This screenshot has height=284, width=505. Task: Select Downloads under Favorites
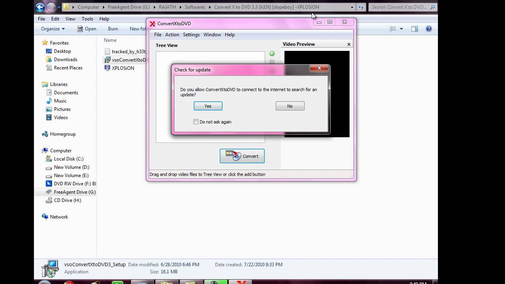(x=65, y=60)
